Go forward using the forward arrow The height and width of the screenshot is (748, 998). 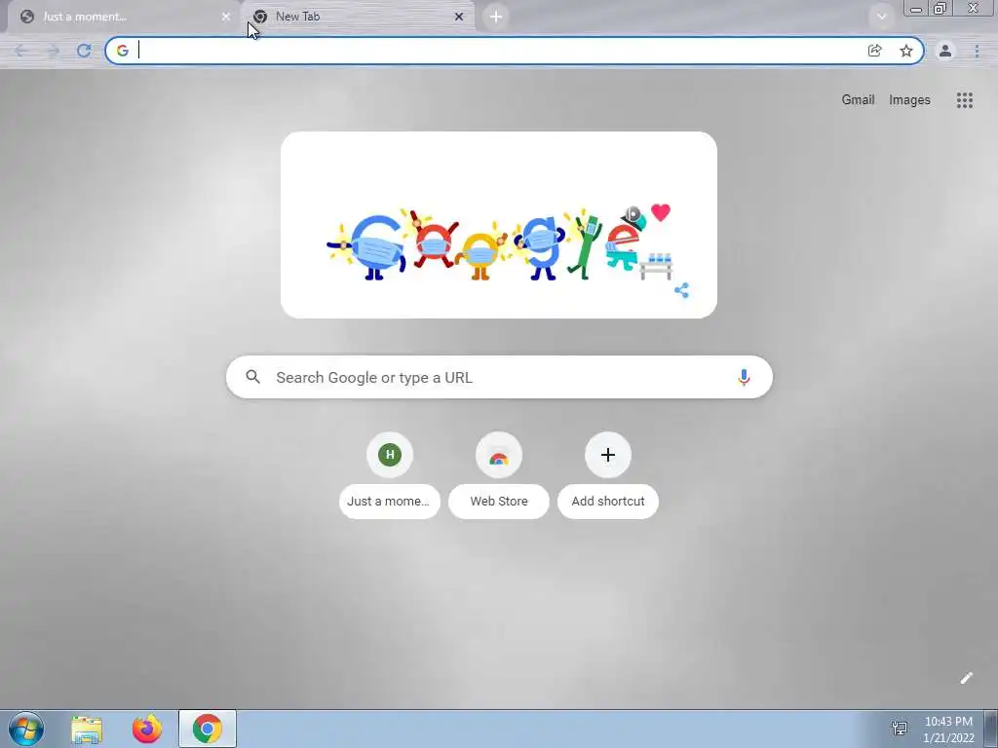[x=53, y=51]
